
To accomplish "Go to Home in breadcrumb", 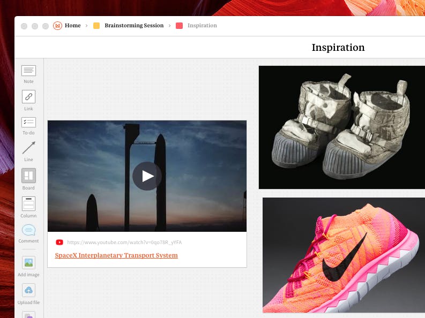I will click(73, 26).
